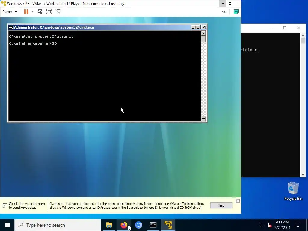
Task: Maximize the guest cmd.exe window
Action: click(198, 27)
